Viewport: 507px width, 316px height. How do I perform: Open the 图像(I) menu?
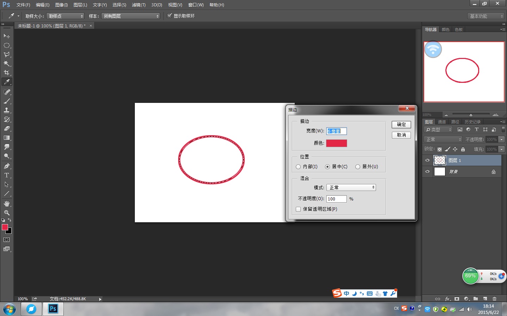click(x=62, y=5)
